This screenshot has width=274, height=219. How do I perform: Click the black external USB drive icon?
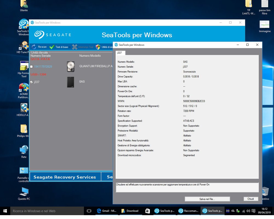(70, 82)
